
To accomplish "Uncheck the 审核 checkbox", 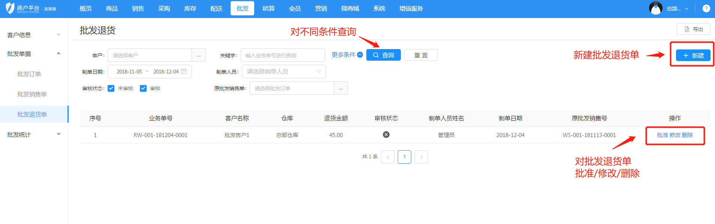I will click(x=143, y=88).
